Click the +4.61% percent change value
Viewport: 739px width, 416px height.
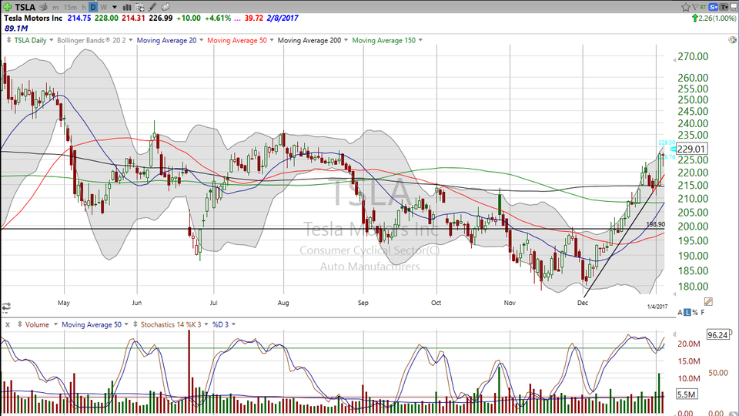click(x=218, y=18)
